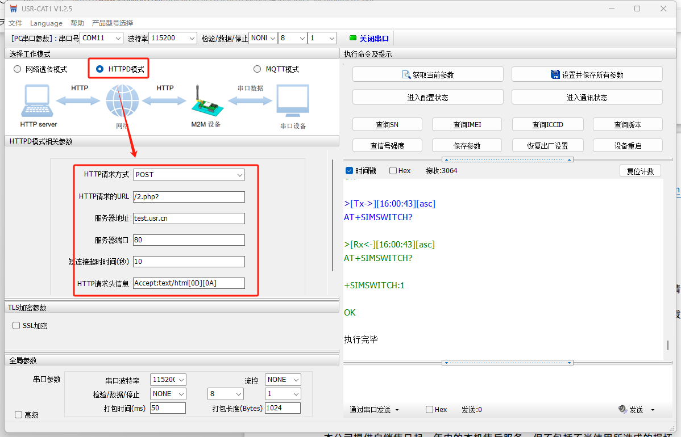681x437 pixels.
Task: Open the 产品型号选择 menu
Action: (113, 23)
